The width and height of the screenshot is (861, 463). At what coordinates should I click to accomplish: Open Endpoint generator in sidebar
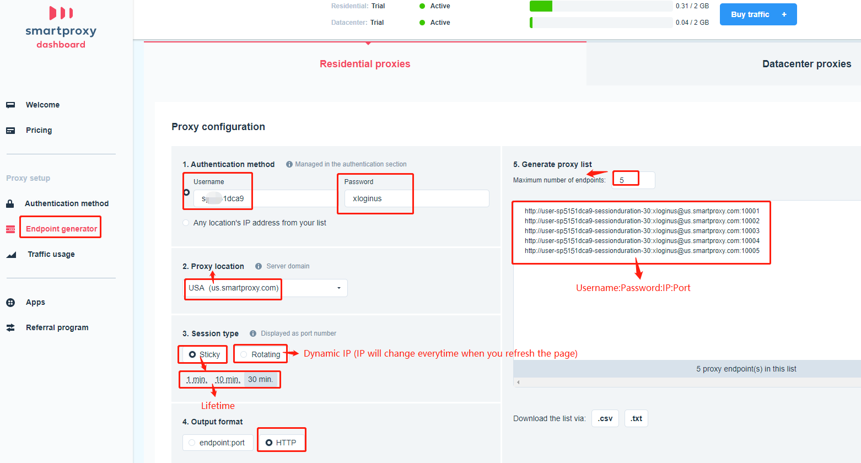click(61, 229)
